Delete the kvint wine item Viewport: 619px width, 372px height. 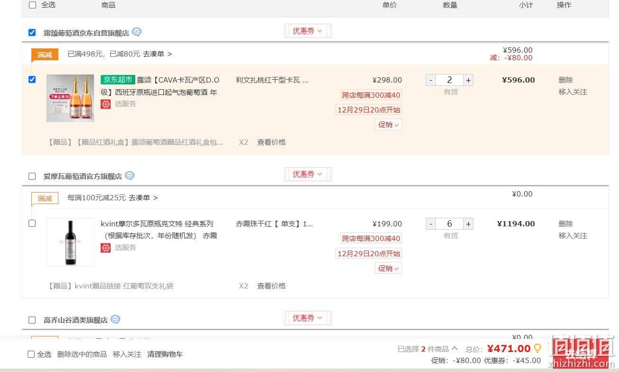coord(565,223)
